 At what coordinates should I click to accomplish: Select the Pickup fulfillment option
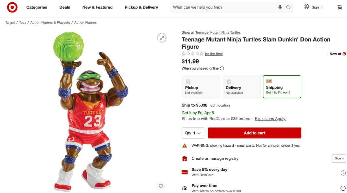coord(201,86)
